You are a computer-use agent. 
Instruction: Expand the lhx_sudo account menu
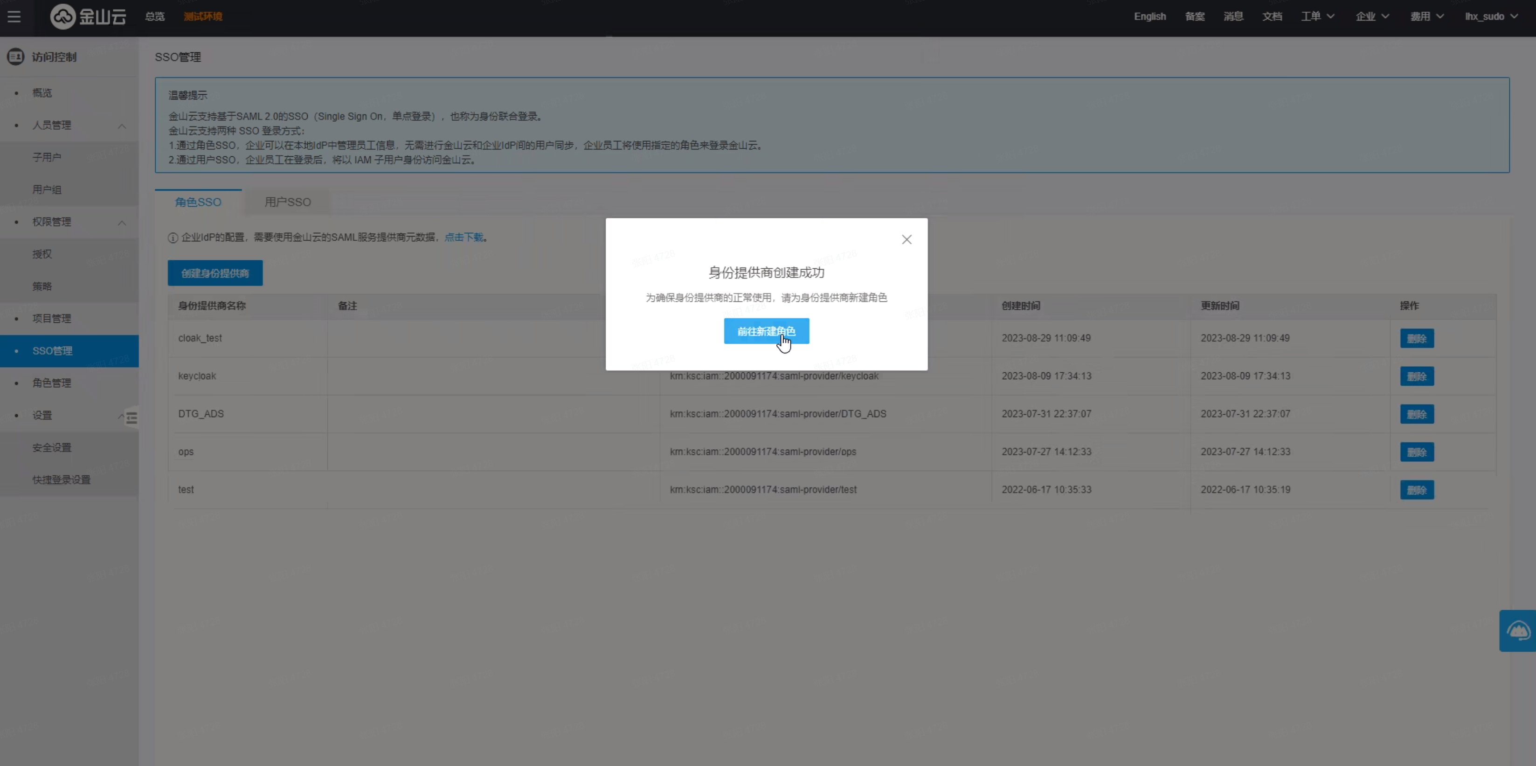tap(1491, 17)
